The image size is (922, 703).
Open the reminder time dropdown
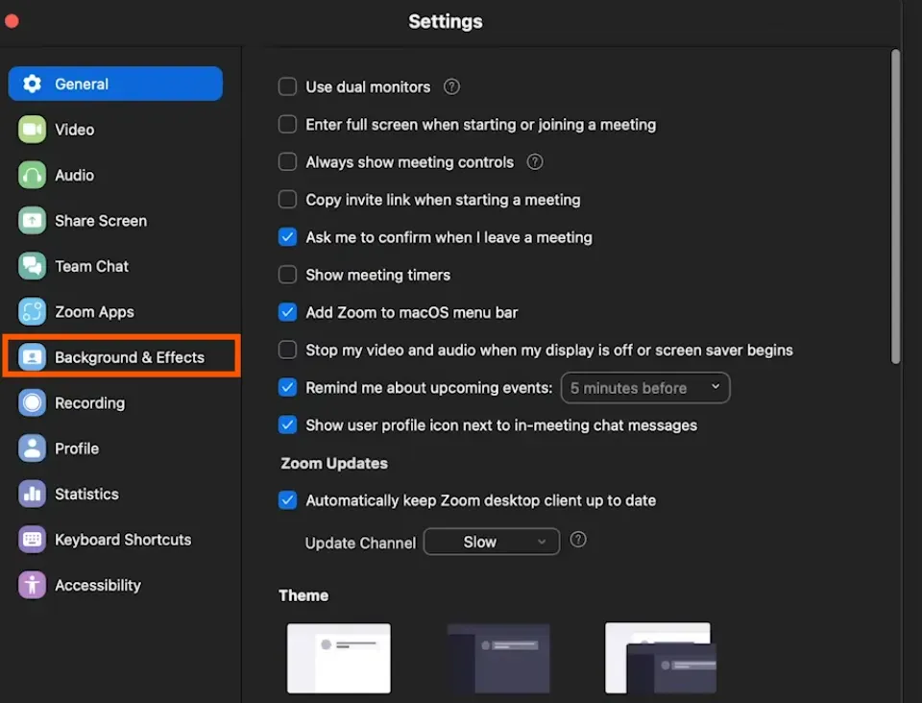coord(644,387)
